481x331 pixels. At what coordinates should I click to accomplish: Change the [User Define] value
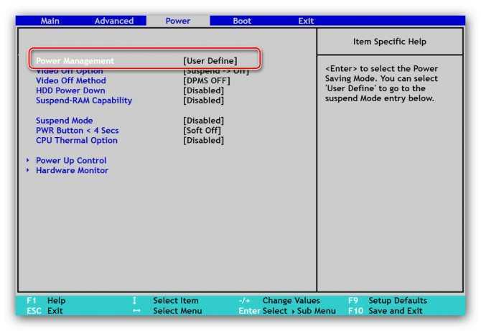tap(210, 61)
